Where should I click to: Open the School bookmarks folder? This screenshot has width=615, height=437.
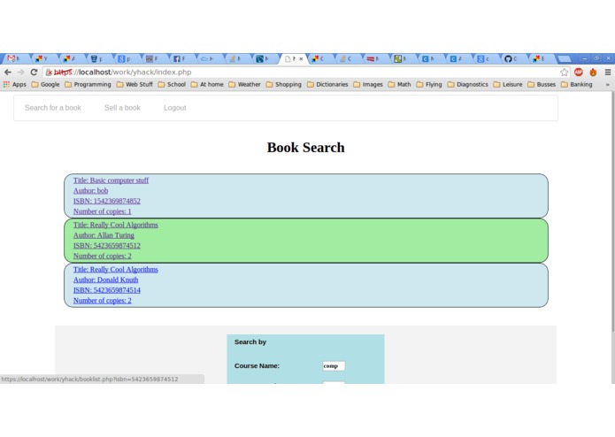click(x=172, y=84)
